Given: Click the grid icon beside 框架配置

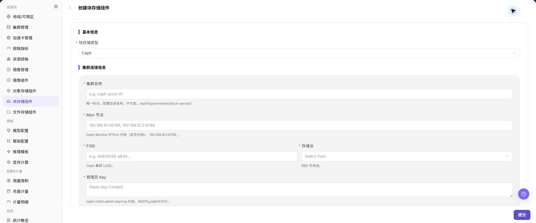Looking at the screenshot, I should pos(9,141).
